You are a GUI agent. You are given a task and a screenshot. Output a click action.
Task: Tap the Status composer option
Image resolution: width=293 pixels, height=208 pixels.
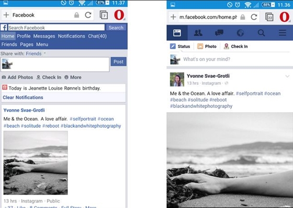click(x=180, y=46)
